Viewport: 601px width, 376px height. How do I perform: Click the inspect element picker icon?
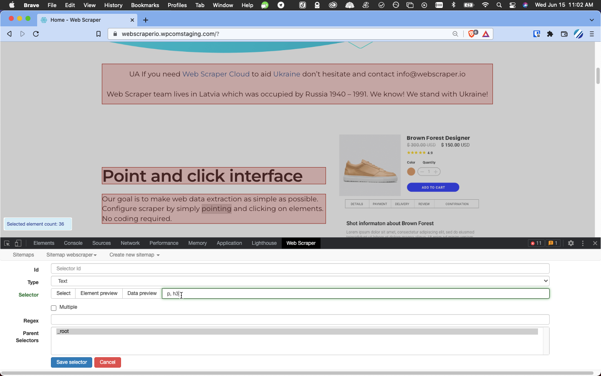pos(7,243)
